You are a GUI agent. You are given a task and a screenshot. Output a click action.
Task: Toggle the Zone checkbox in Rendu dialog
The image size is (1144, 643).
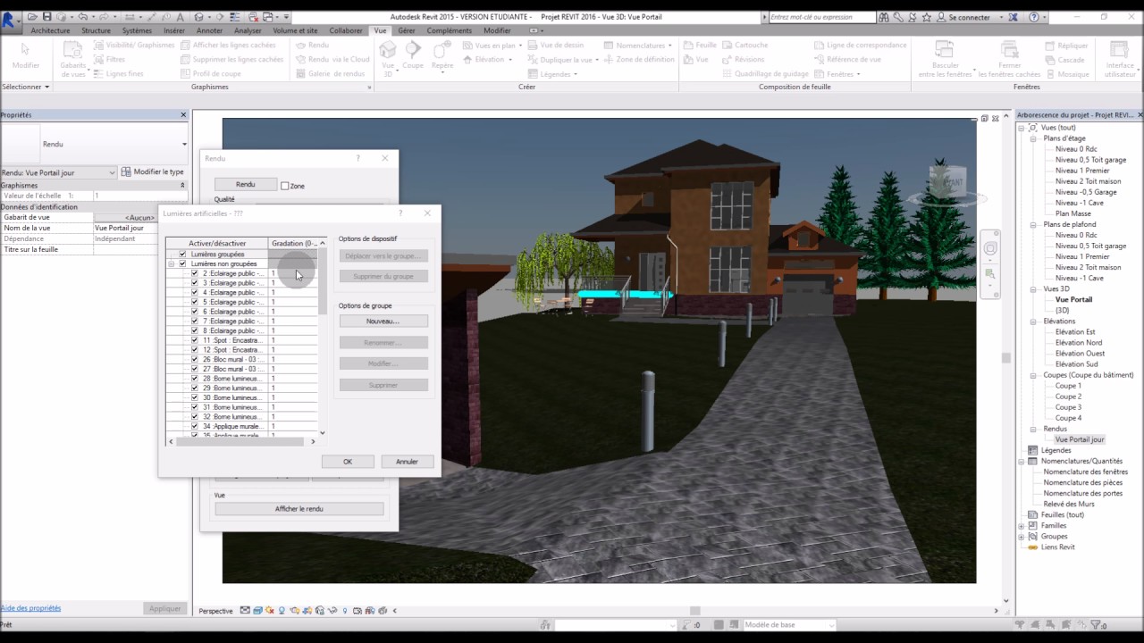point(285,186)
